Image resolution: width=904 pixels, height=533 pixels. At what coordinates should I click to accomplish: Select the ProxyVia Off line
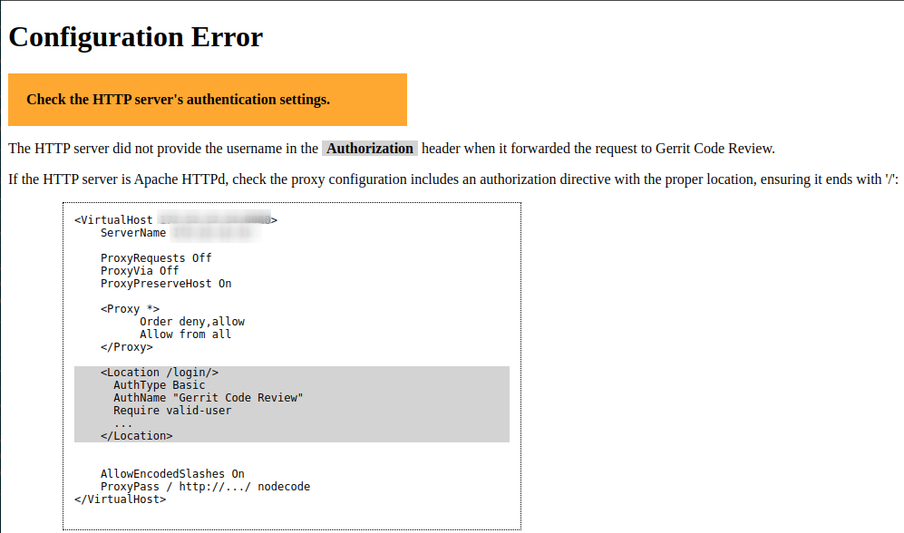pyautogui.click(x=141, y=270)
